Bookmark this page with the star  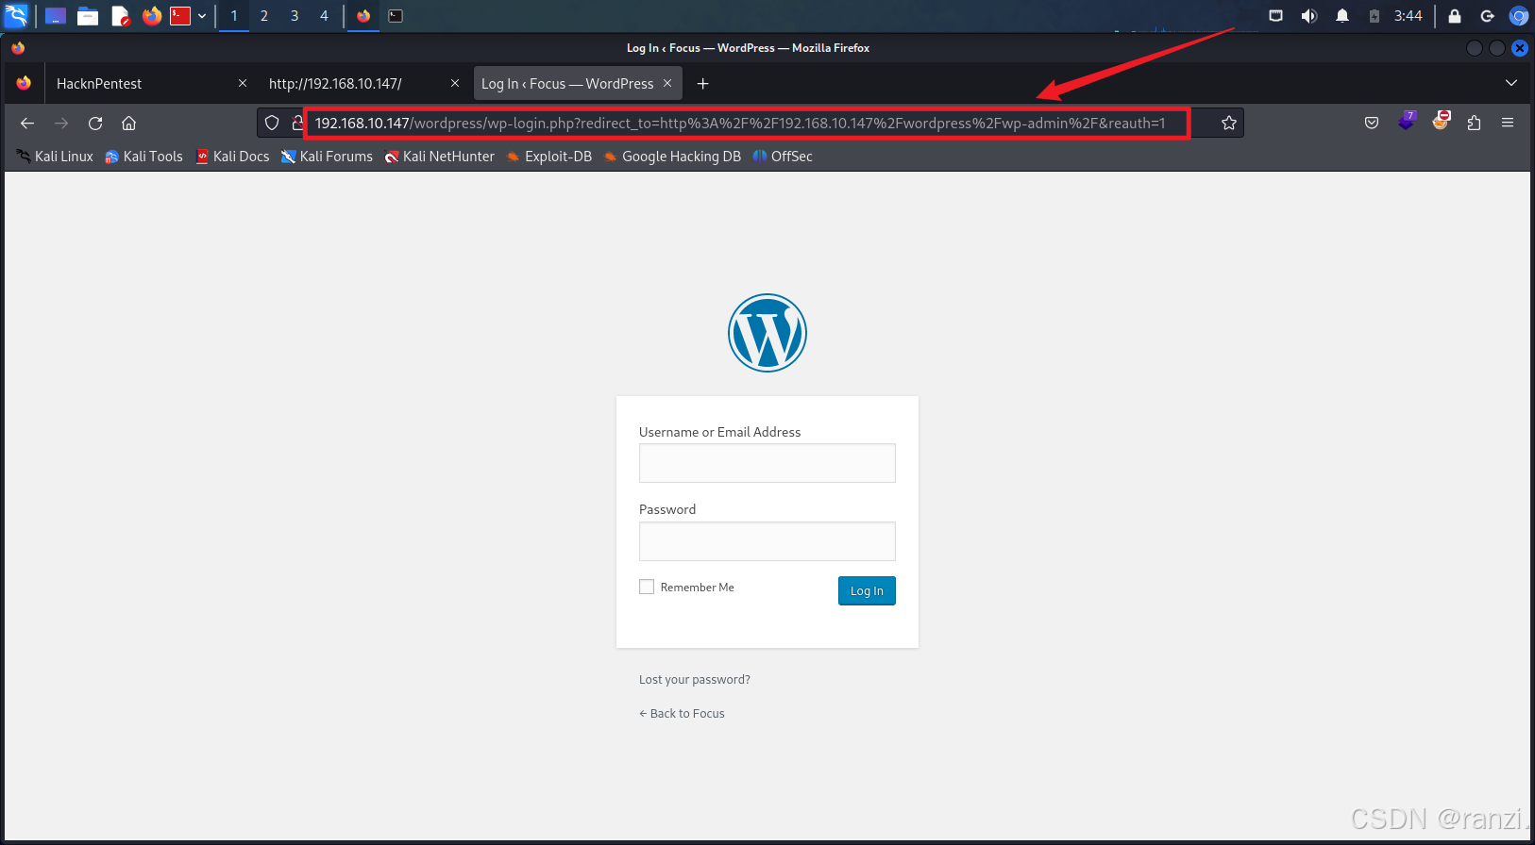[x=1228, y=124]
